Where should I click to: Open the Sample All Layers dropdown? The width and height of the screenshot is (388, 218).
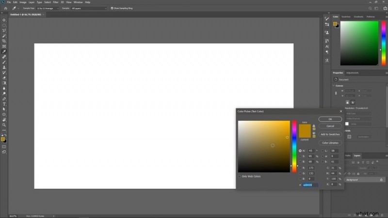tap(89, 8)
